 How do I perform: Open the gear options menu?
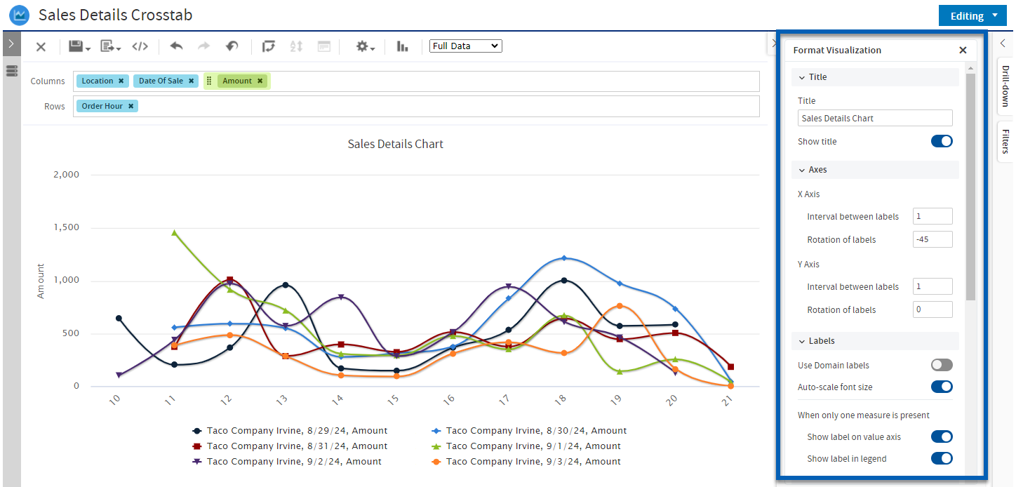click(365, 46)
